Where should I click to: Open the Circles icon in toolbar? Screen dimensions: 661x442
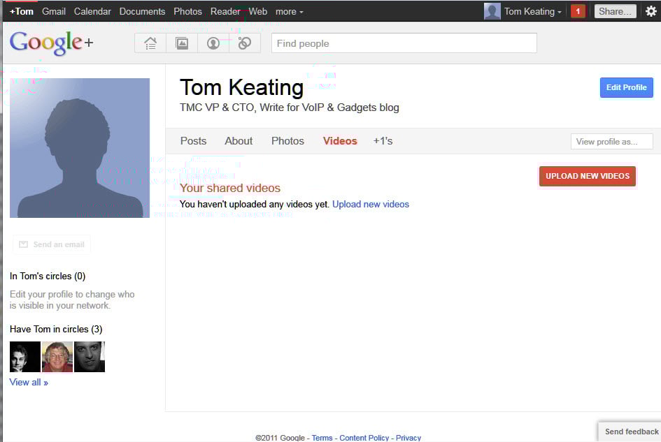coord(244,43)
